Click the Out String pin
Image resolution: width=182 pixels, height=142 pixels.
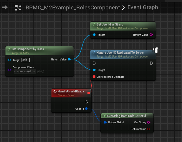click(149, 122)
